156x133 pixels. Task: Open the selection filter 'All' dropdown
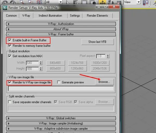click(54, 2)
